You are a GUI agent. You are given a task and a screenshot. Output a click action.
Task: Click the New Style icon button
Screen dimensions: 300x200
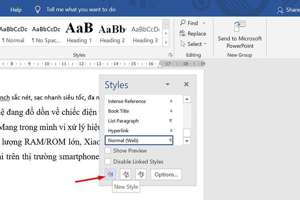coord(110,174)
